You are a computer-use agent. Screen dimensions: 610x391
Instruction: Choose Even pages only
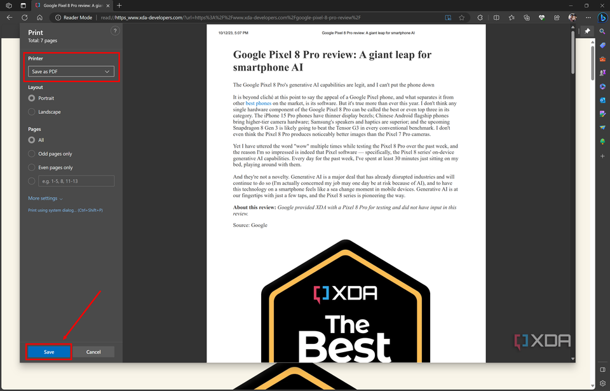coord(32,167)
